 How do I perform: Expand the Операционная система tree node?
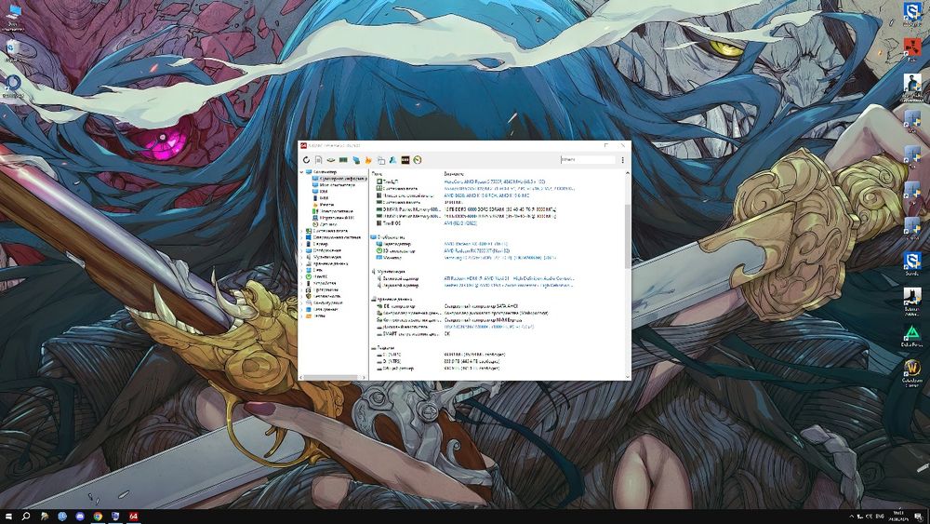coord(302,237)
